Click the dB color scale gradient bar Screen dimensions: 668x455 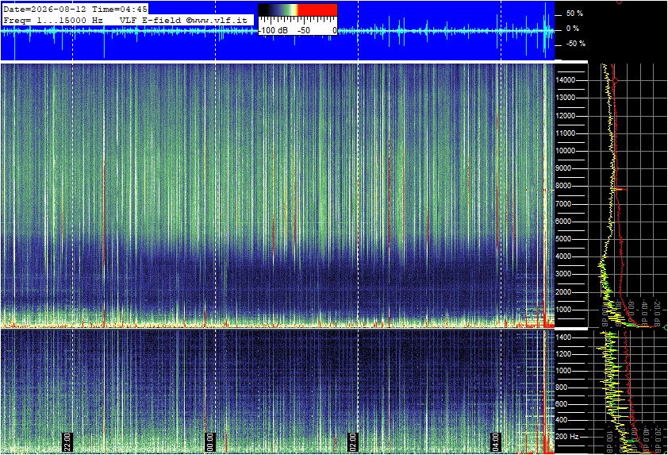point(298,10)
